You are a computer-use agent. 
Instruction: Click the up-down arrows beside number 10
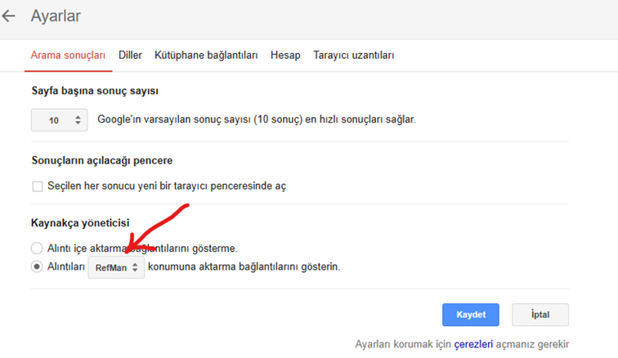coord(78,120)
